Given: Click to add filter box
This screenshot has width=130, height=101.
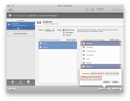Looking at the screenshot, I should coord(21,34).
